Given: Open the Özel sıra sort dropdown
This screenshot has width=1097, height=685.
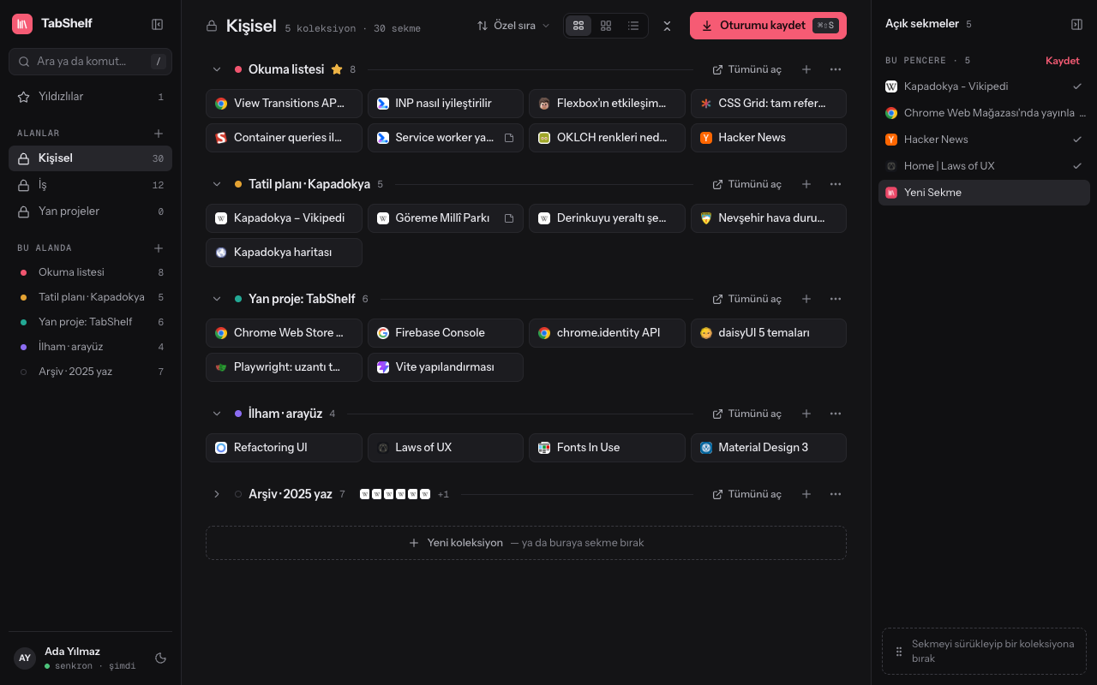Looking at the screenshot, I should [513, 26].
